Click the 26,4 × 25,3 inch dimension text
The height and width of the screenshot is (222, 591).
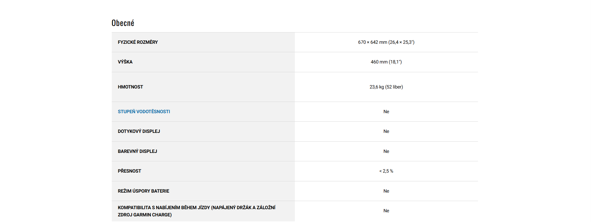[401, 42]
